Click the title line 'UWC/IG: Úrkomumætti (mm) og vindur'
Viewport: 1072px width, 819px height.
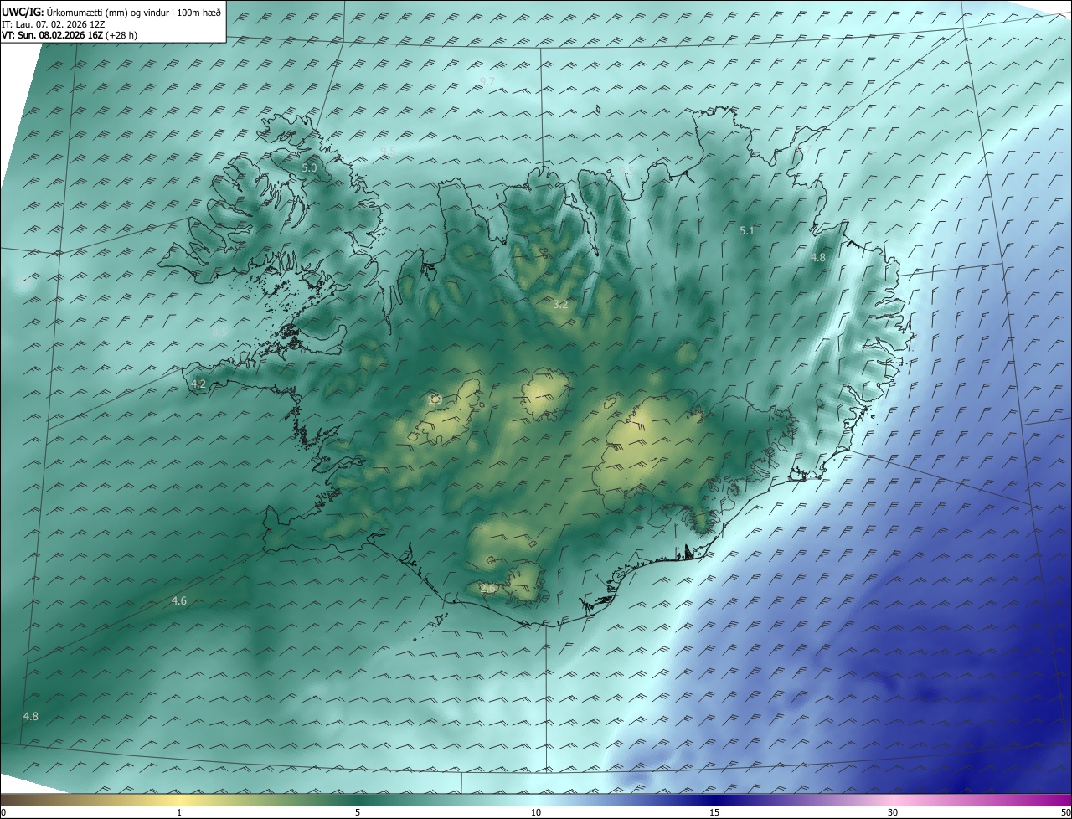111,13
